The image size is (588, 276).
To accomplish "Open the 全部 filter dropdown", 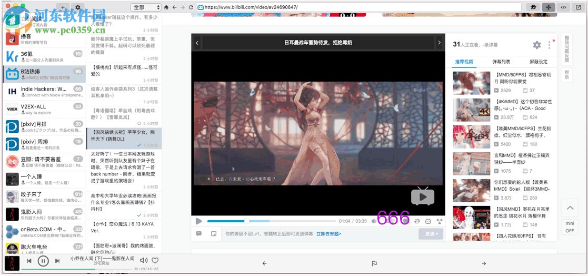I will [146, 7].
